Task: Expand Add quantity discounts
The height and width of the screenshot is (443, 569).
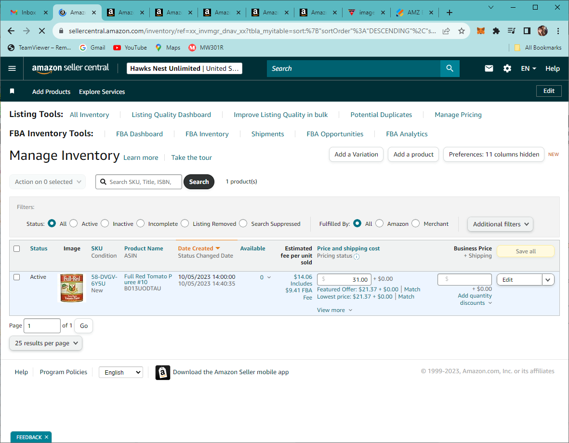Action: (475, 300)
